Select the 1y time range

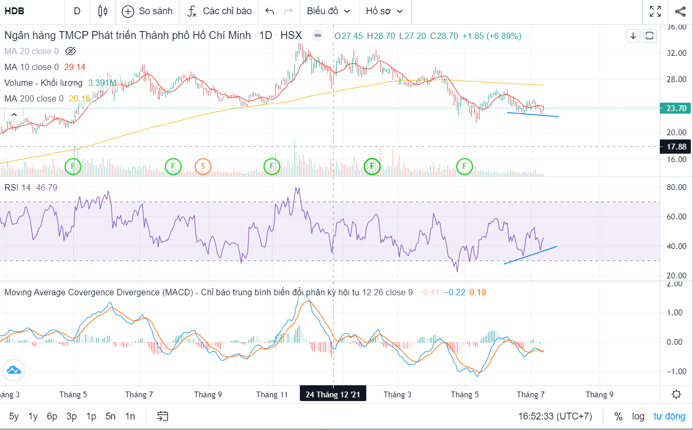point(33,416)
